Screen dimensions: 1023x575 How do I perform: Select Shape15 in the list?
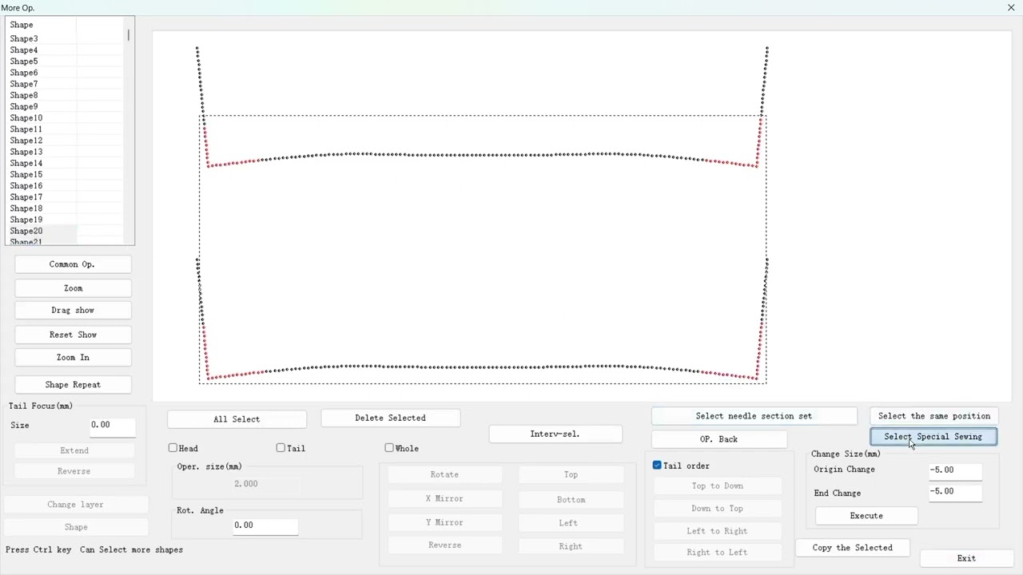[26, 174]
